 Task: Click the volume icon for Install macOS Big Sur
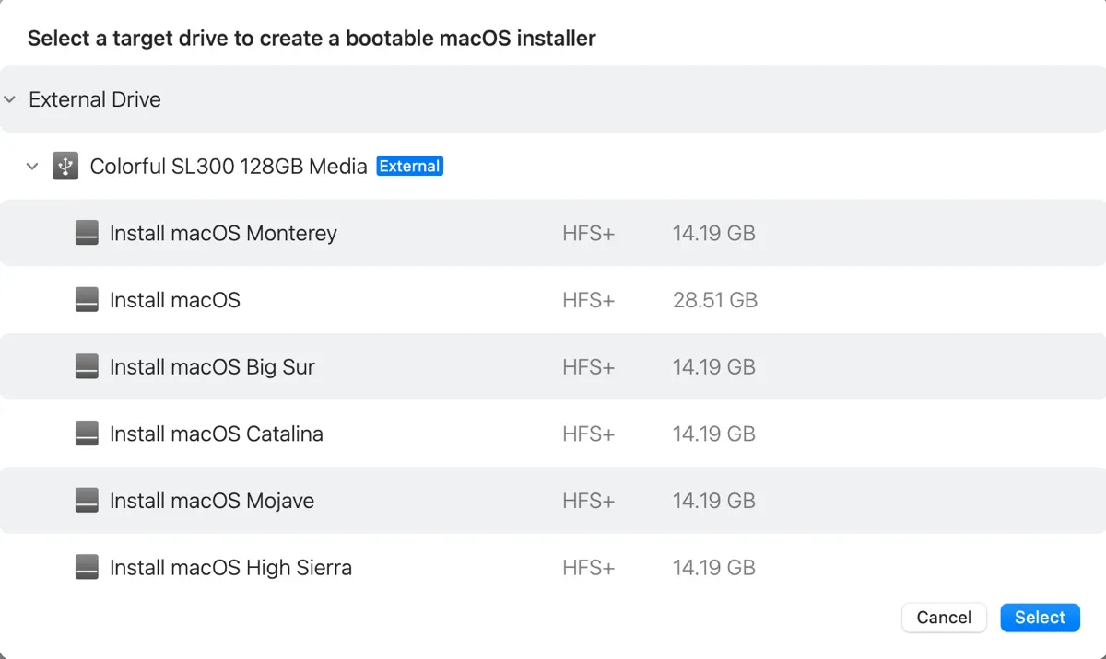click(x=87, y=366)
